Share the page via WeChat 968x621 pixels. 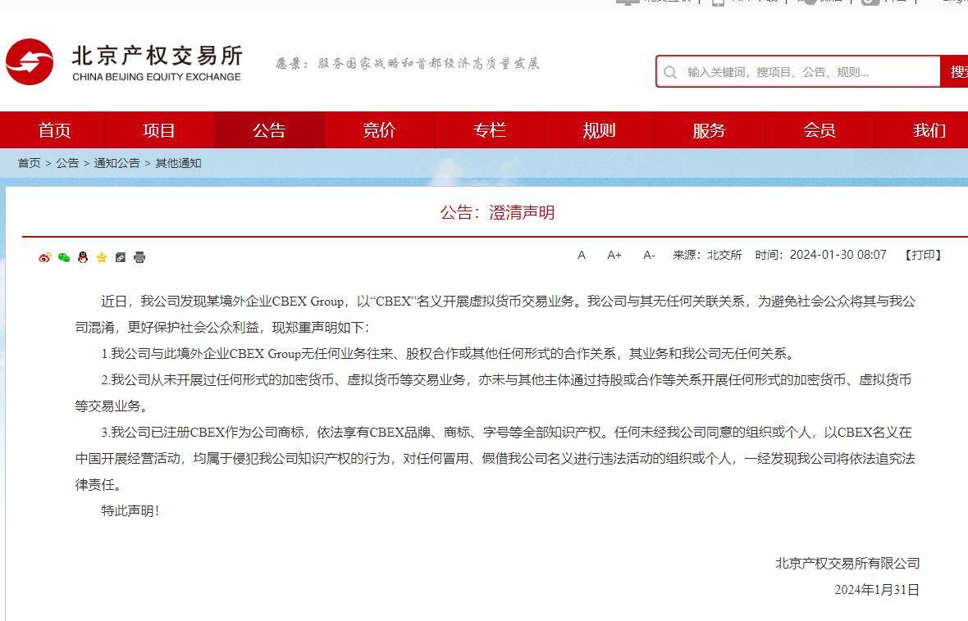pyautogui.click(x=64, y=257)
